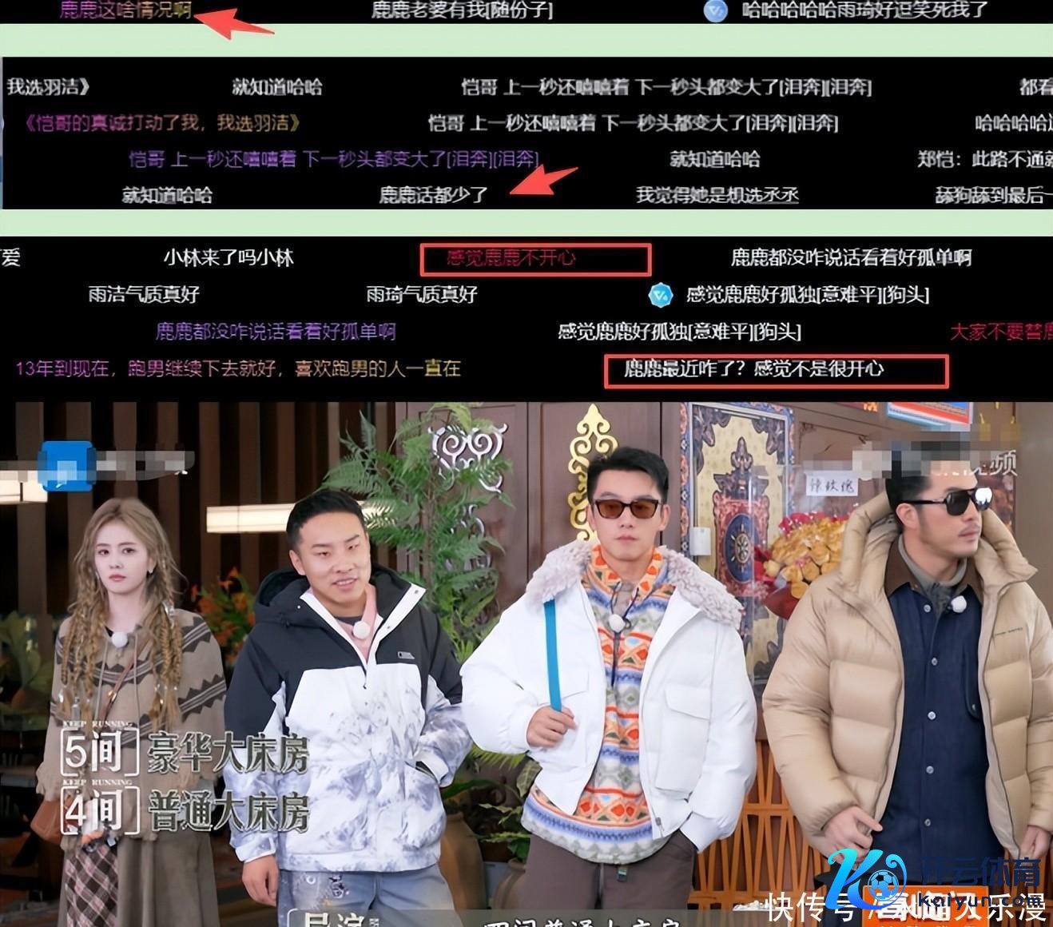The height and width of the screenshot is (927, 1053).
Task: Click the flower basket behind the cast
Action: [805, 551]
